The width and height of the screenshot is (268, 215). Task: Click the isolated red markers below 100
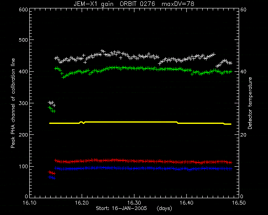tap(52, 173)
